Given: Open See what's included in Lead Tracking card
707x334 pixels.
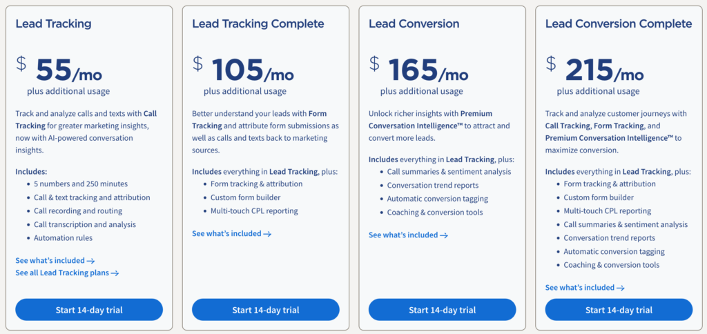Looking at the screenshot, I should (55, 260).
